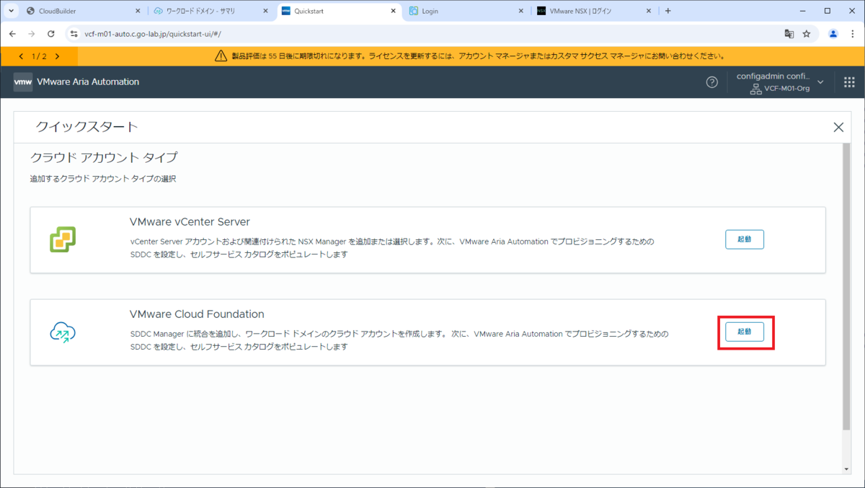Click the VMware vCenter Server heading

[x=190, y=221]
